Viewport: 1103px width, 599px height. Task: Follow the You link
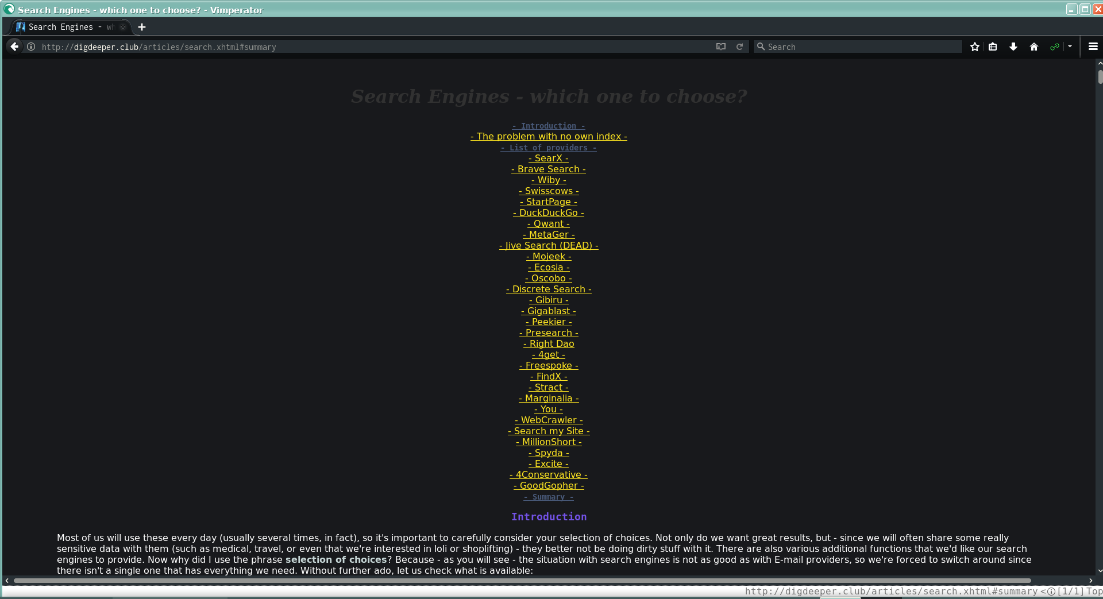(x=549, y=409)
